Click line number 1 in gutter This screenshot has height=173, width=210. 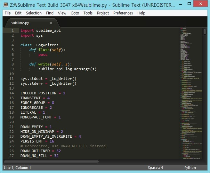[x=12, y=30]
